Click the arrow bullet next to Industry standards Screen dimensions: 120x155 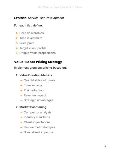21,118
